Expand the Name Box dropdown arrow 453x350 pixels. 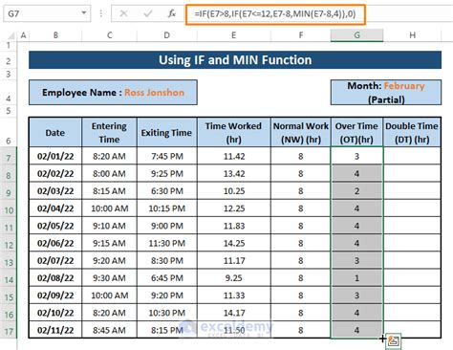[84, 13]
